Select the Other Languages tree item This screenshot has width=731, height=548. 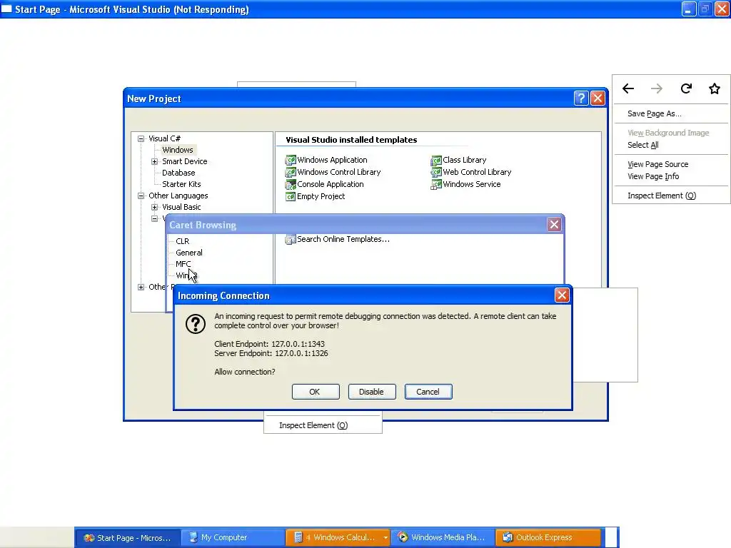click(x=178, y=196)
